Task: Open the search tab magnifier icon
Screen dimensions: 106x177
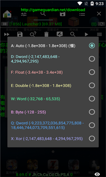Action: coord(43,14)
